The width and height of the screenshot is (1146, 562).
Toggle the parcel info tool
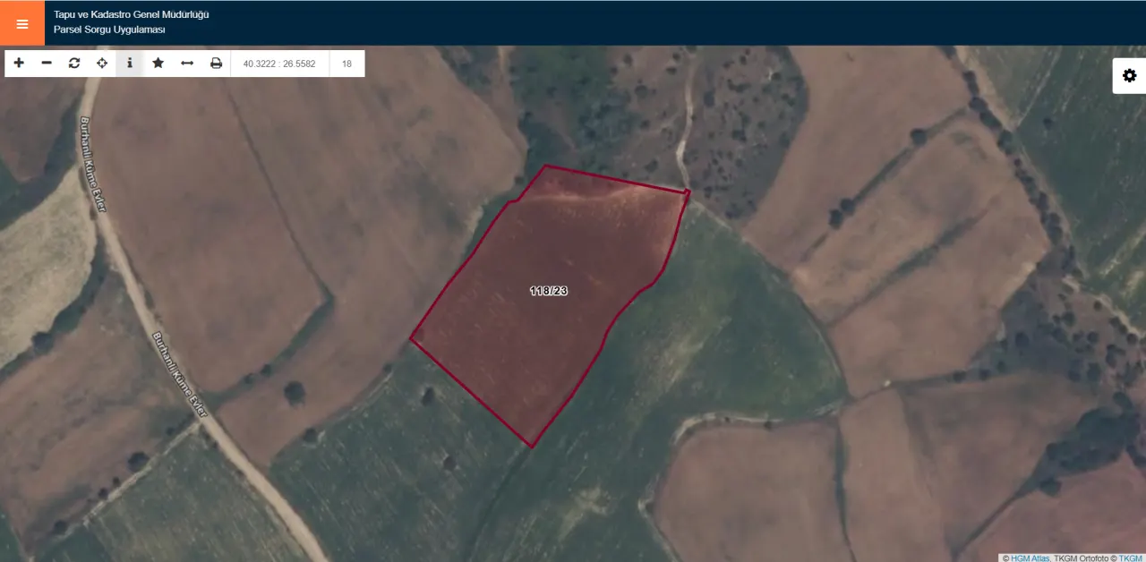[130, 64]
